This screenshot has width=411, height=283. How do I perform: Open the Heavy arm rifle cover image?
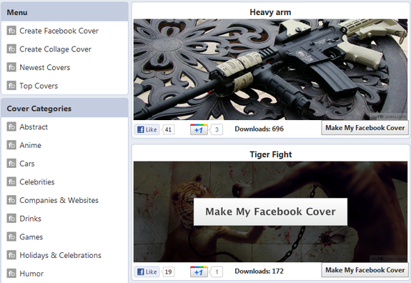(270, 69)
